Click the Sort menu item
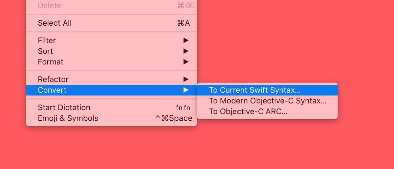Screen dimensions: 394x169 (x=45, y=51)
